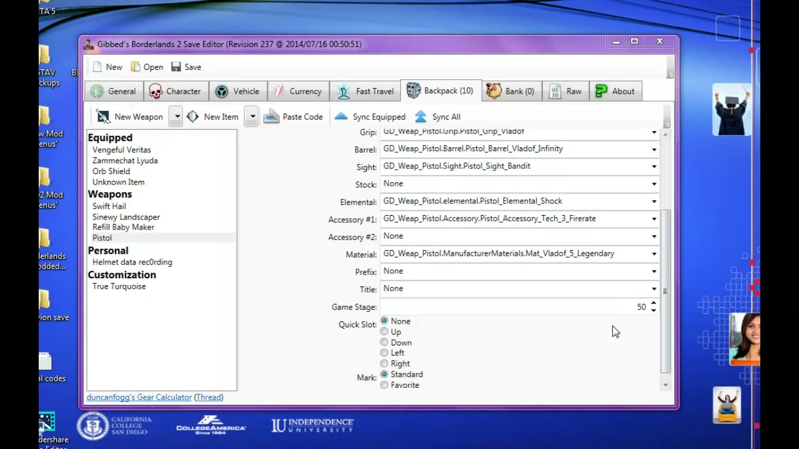Click the save editor title bar icon

pyautogui.click(x=89, y=44)
